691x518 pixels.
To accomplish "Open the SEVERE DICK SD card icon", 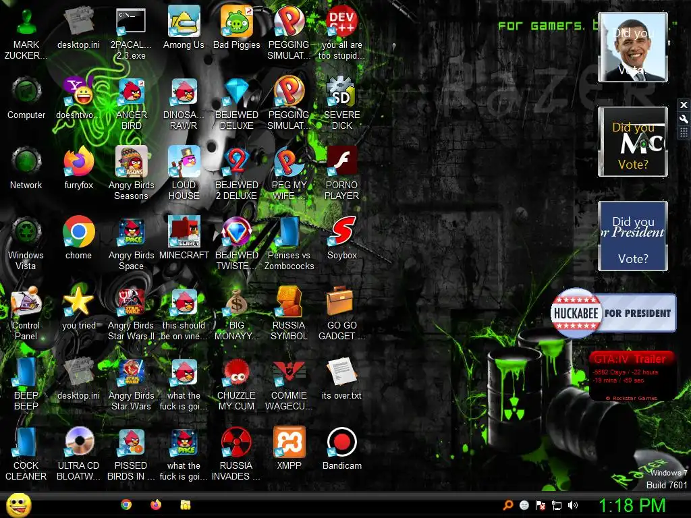I will pos(342,103).
